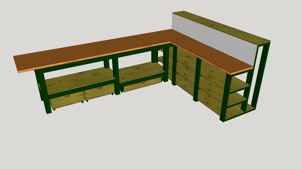Image resolution: width=301 pixels, height=169 pixels.
Task: Click the long left orange worktop
Action: point(76,54)
